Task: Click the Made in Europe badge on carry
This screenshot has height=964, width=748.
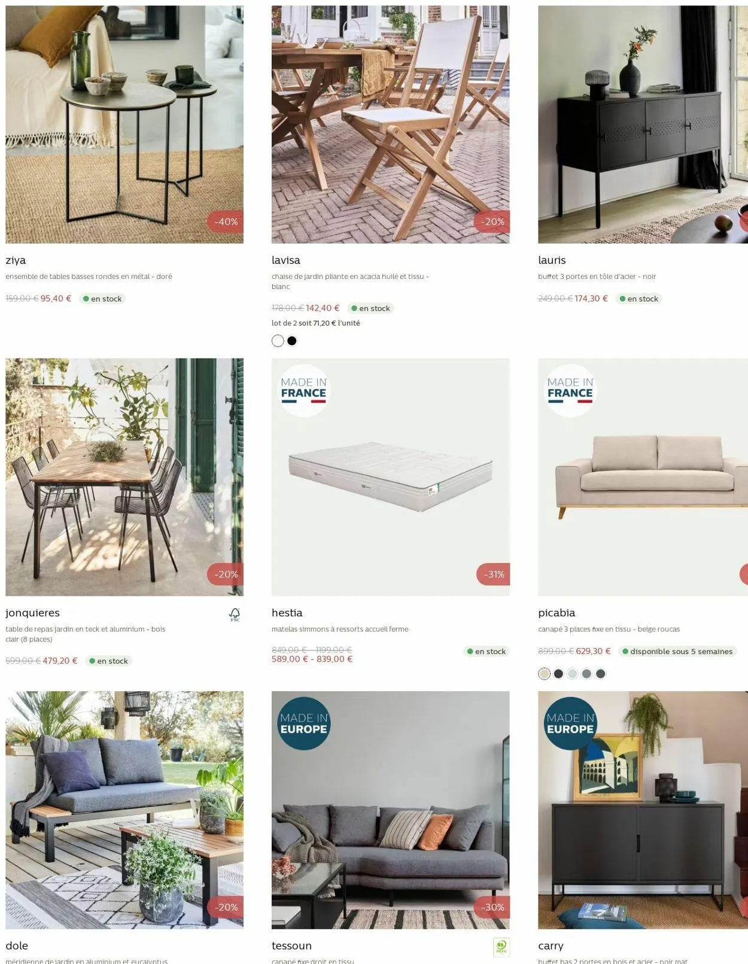Action: click(x=570, y=723)
